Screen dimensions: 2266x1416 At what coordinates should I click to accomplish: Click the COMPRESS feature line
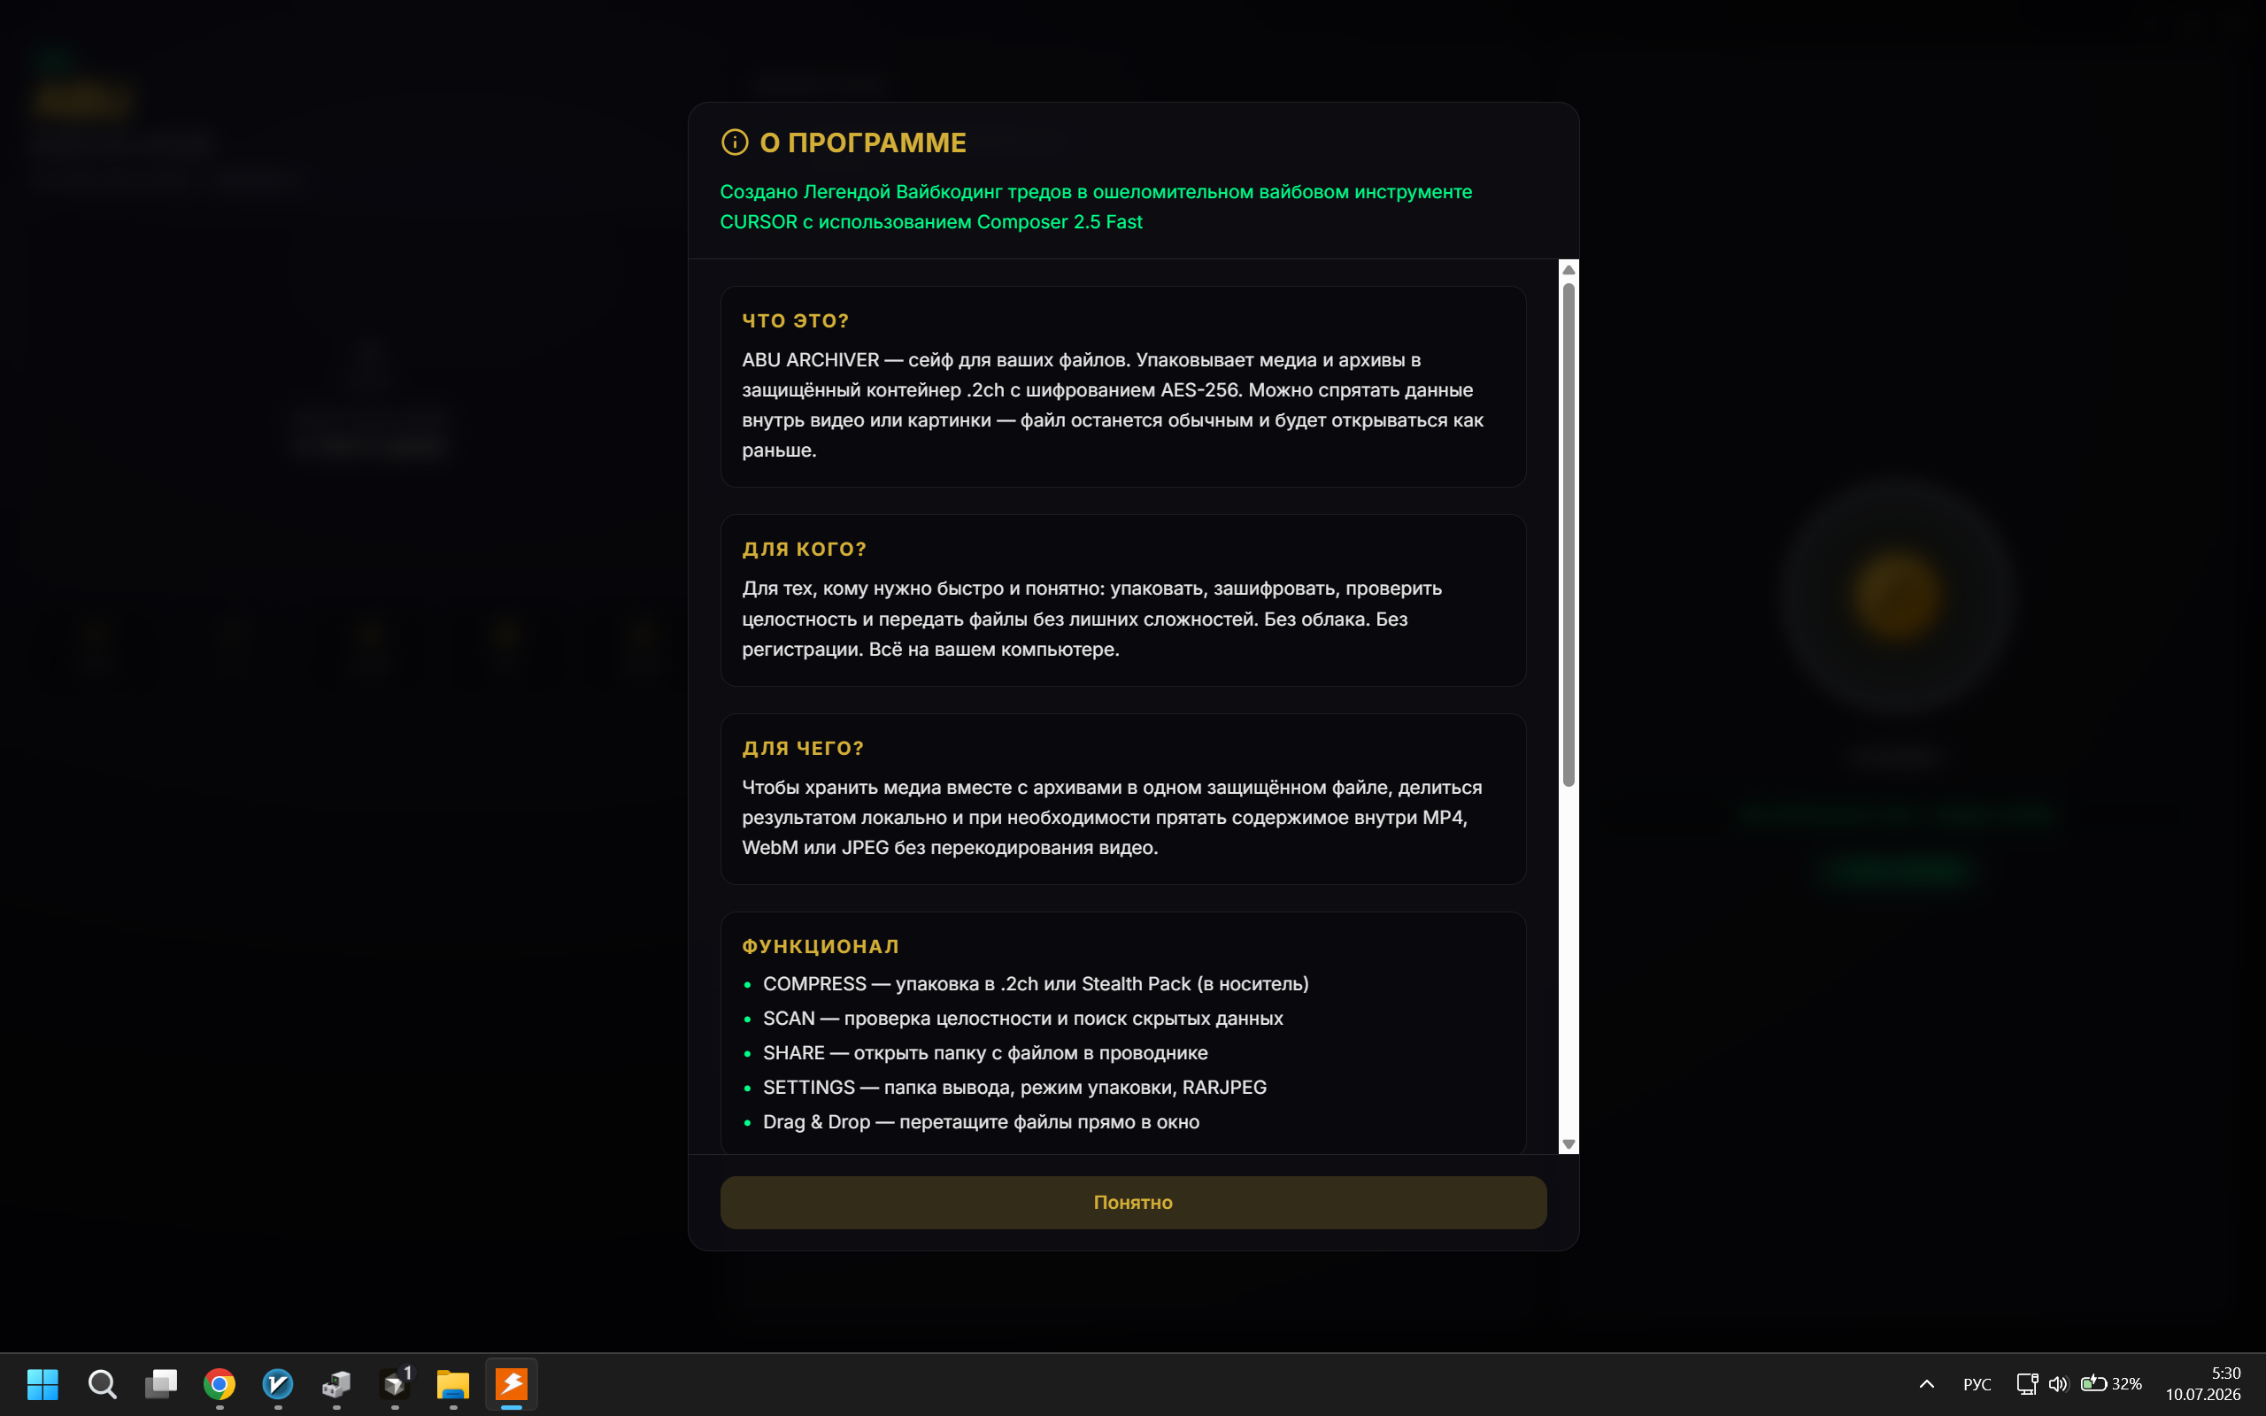pyautogui.click(x=1035, y=984)
